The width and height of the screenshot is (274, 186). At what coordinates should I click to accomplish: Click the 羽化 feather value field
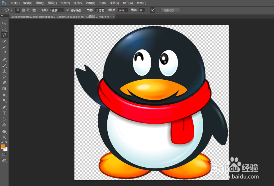pos(56,10)
